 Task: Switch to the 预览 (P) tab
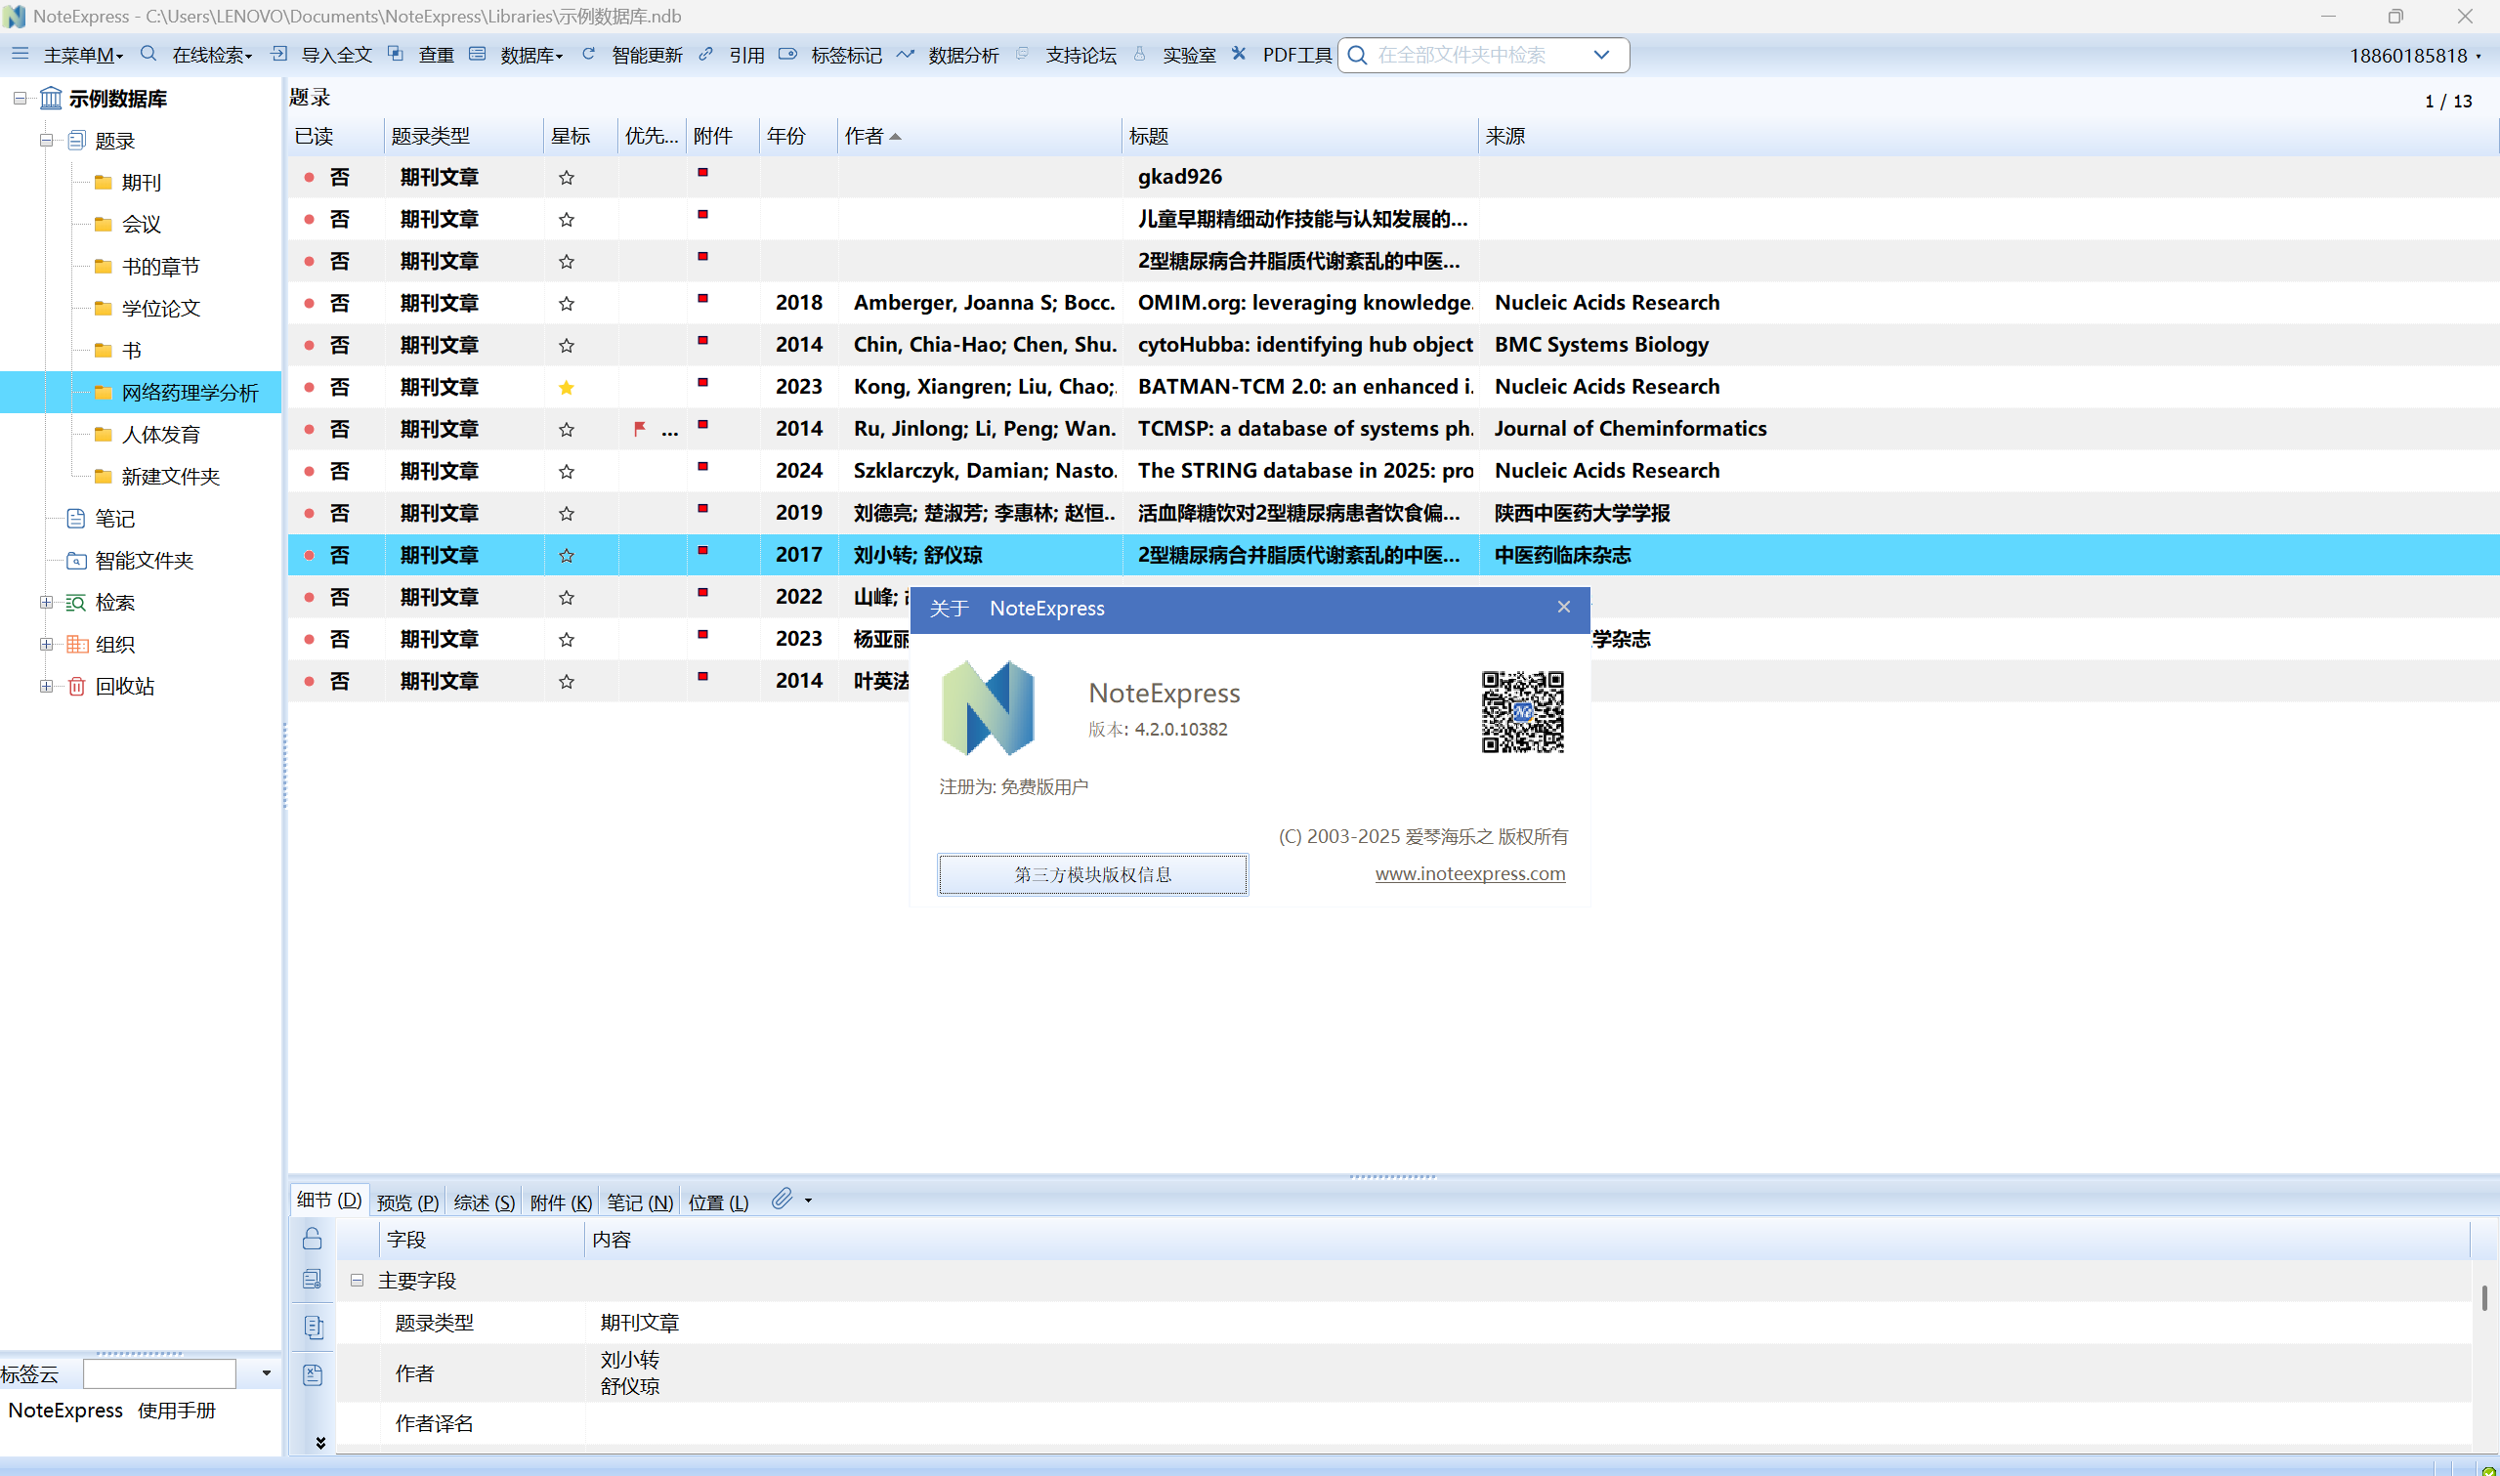[407, 1202]
